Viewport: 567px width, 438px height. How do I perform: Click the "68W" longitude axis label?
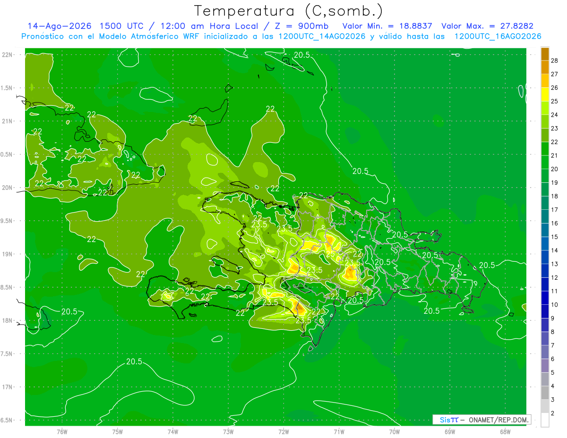tap(505, 431)
